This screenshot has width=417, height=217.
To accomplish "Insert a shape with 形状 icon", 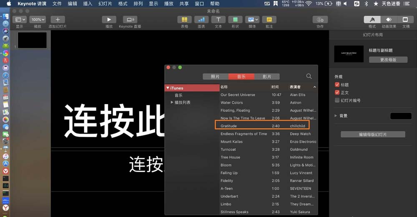I will click(x=235, y=20).
